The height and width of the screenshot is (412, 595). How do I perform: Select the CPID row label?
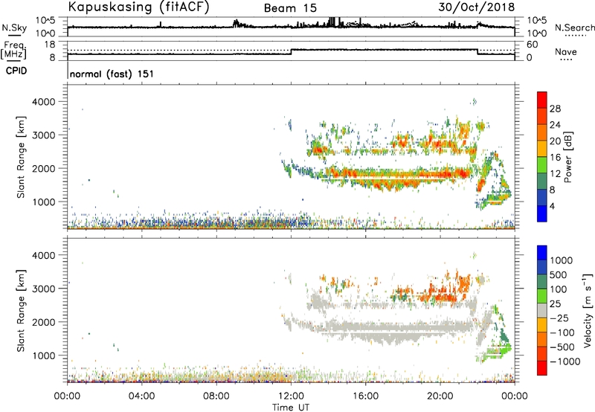pos(16,71)
